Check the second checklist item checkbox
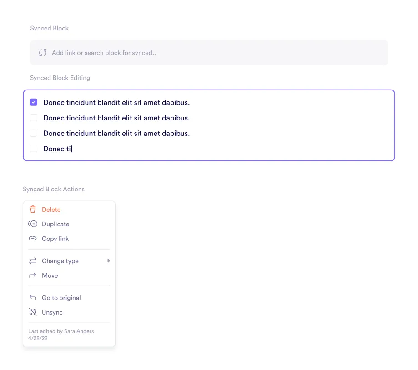The width and height of the screenshot is (418, 370). (34, 118)
